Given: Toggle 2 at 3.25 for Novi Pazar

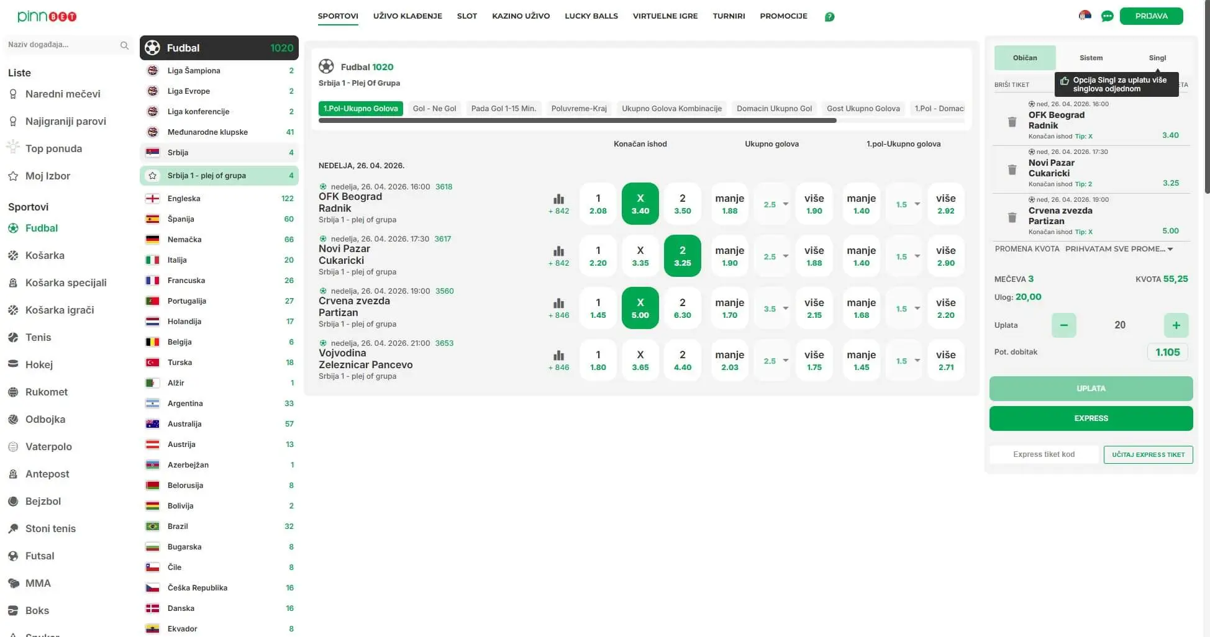Looking at the screenshot, I should pyautogui.click(x=683, y=256).
